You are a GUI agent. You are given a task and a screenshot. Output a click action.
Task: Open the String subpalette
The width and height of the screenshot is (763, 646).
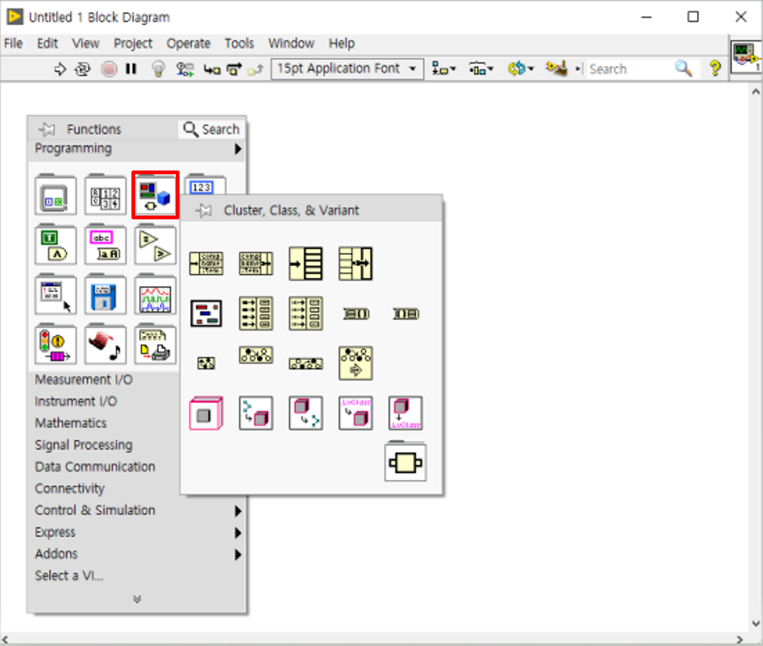pos(105,245)
